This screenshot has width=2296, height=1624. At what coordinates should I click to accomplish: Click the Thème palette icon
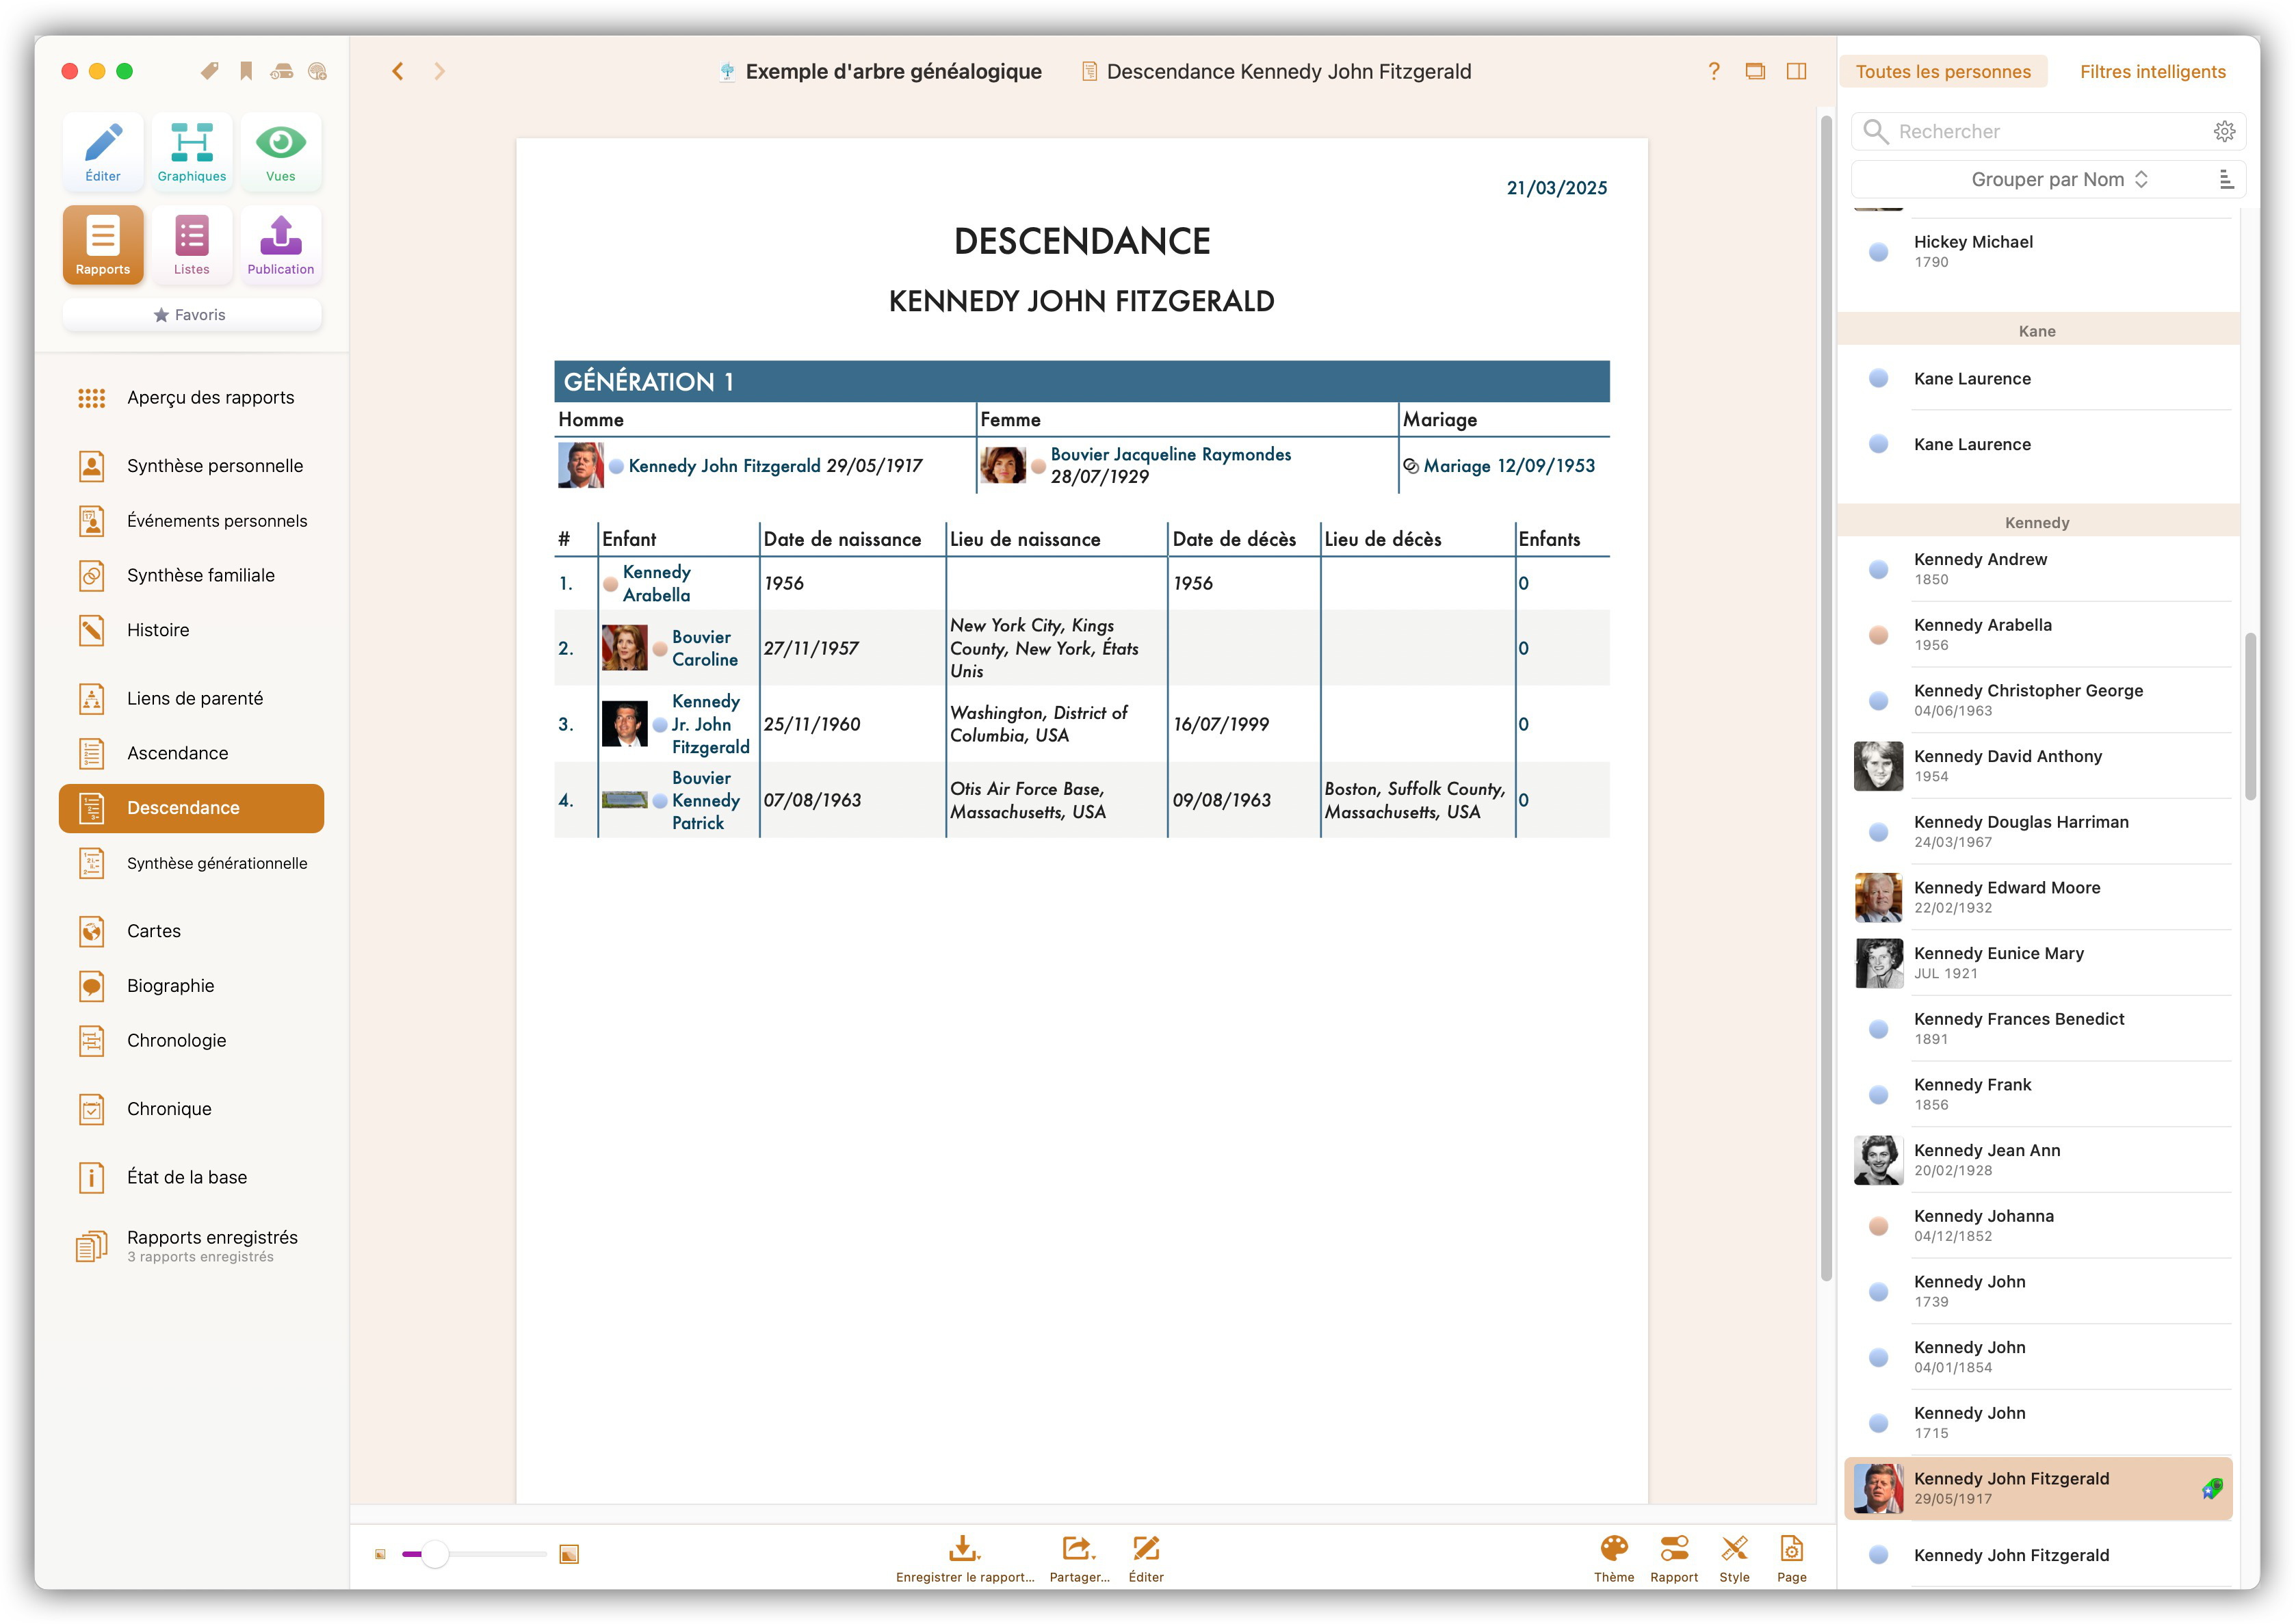(x=1613, y=1557)
